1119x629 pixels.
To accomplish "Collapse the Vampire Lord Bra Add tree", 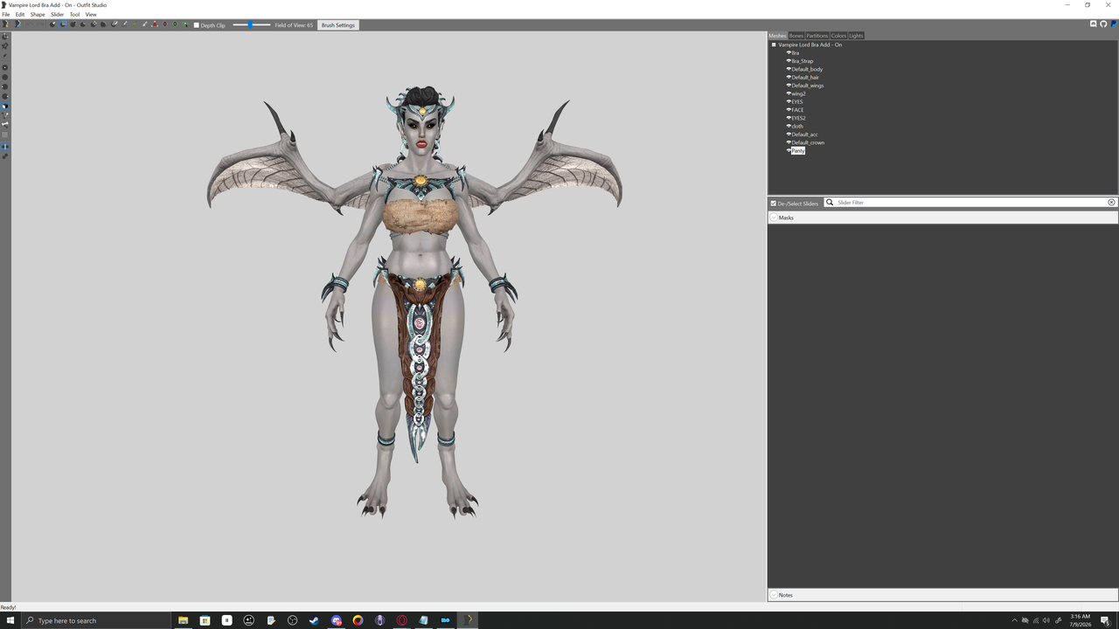I will click(774, 45).
